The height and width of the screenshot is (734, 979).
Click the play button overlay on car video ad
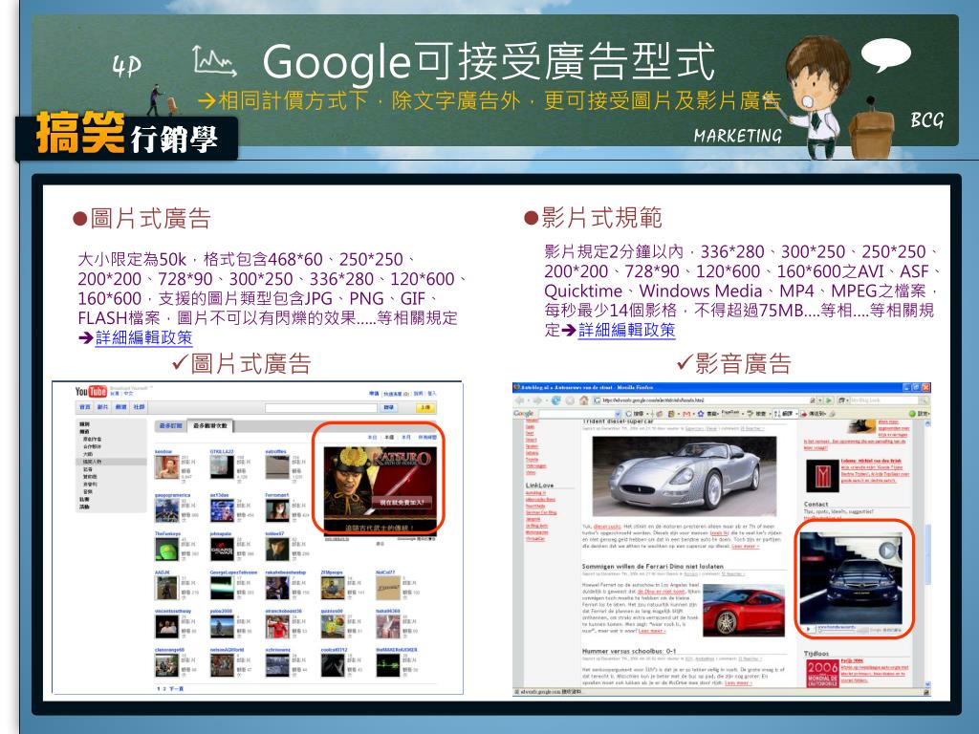coord(887,550)
